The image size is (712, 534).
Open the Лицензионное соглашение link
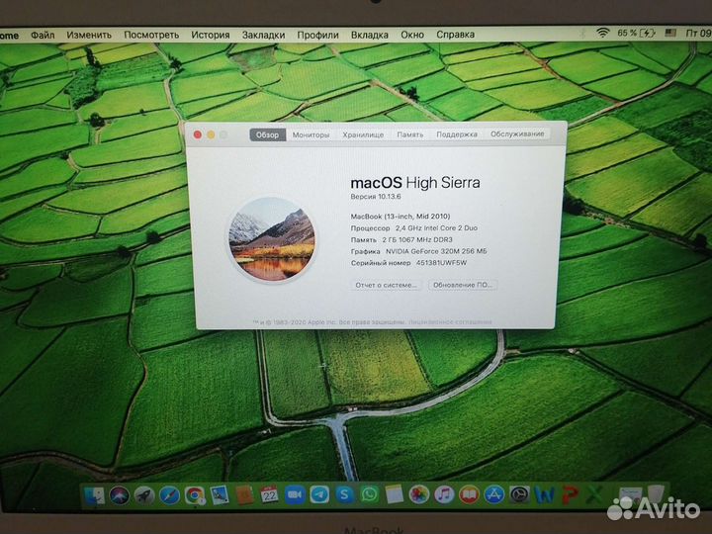coord(450,322)
